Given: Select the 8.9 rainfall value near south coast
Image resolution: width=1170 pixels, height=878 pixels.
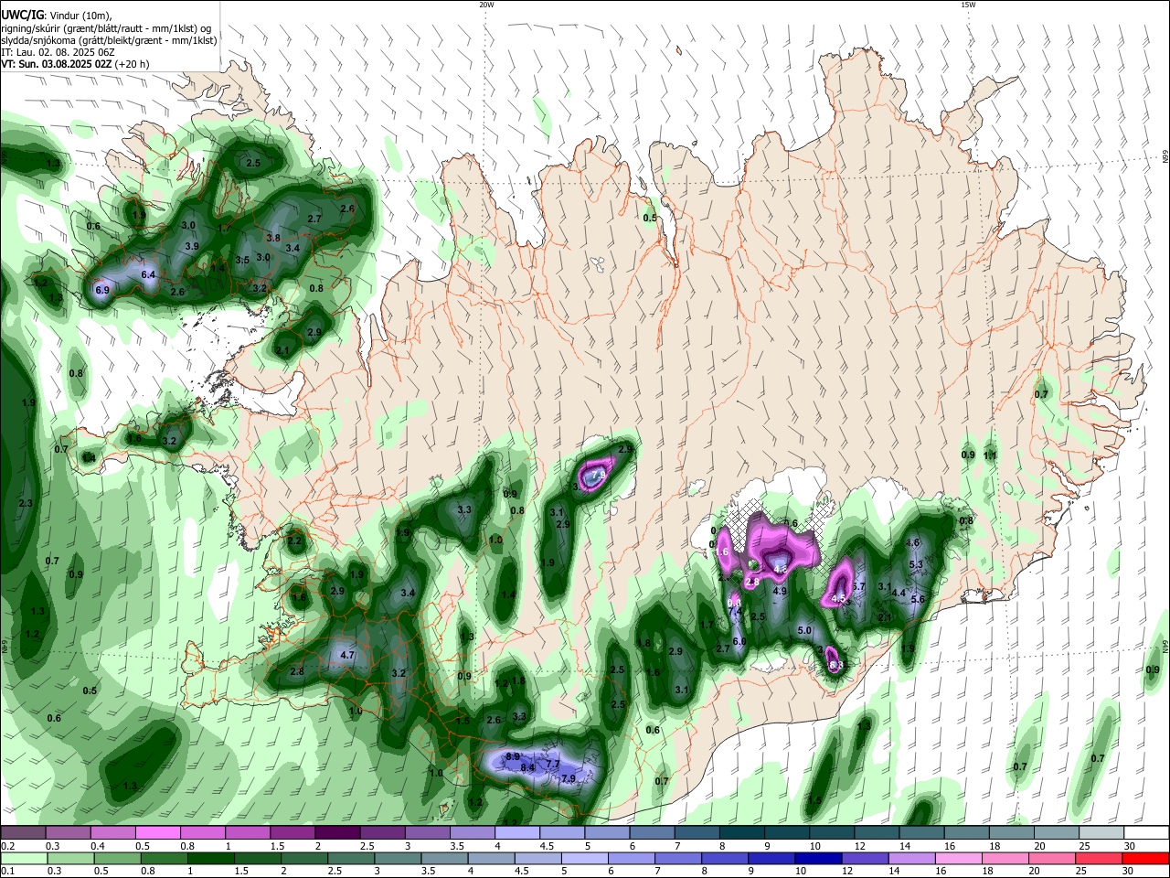Looking at the screenshot, I should [x=513, y=756].
